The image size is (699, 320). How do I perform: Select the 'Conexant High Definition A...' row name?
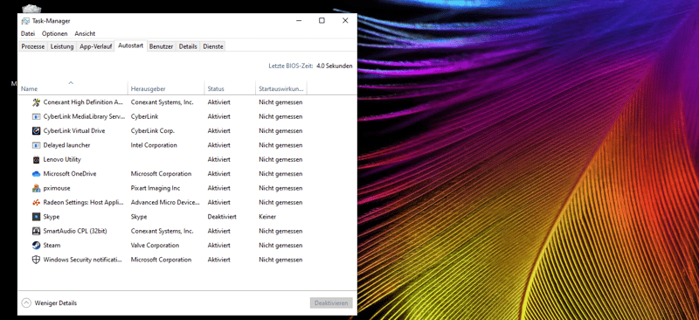[x=83, y=102]
